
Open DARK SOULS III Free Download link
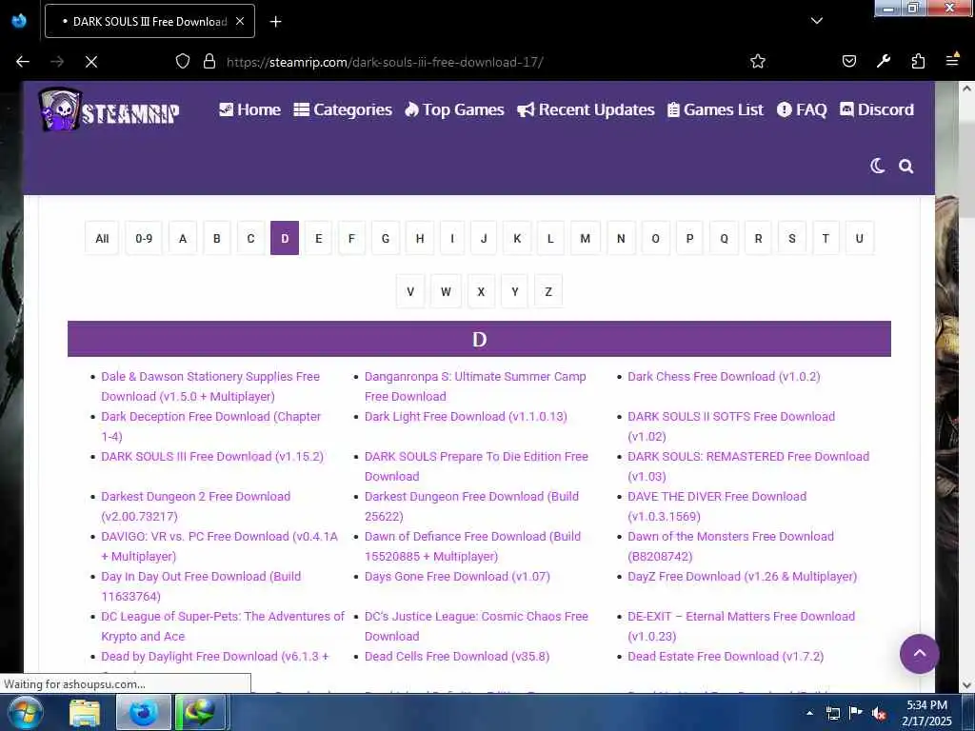coord(212,456)
